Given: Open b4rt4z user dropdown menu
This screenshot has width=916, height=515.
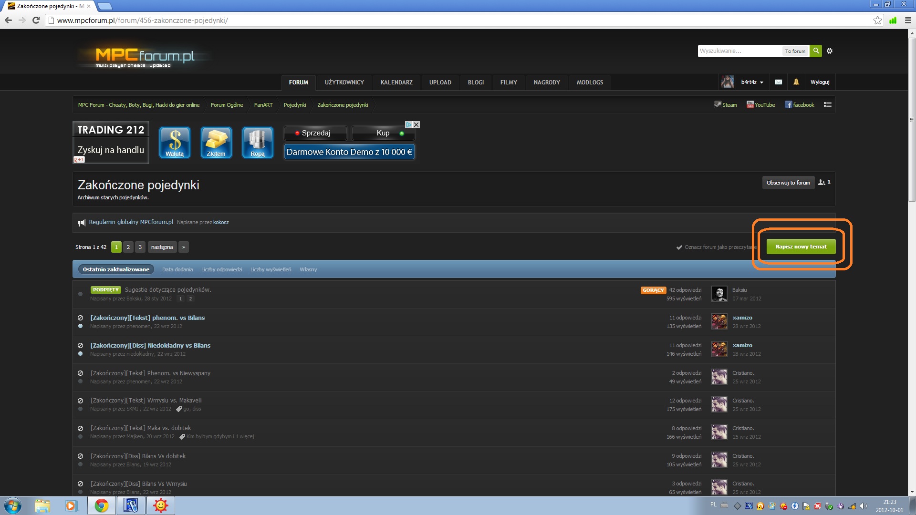Looking at the screenshot, I should (752, 82).
